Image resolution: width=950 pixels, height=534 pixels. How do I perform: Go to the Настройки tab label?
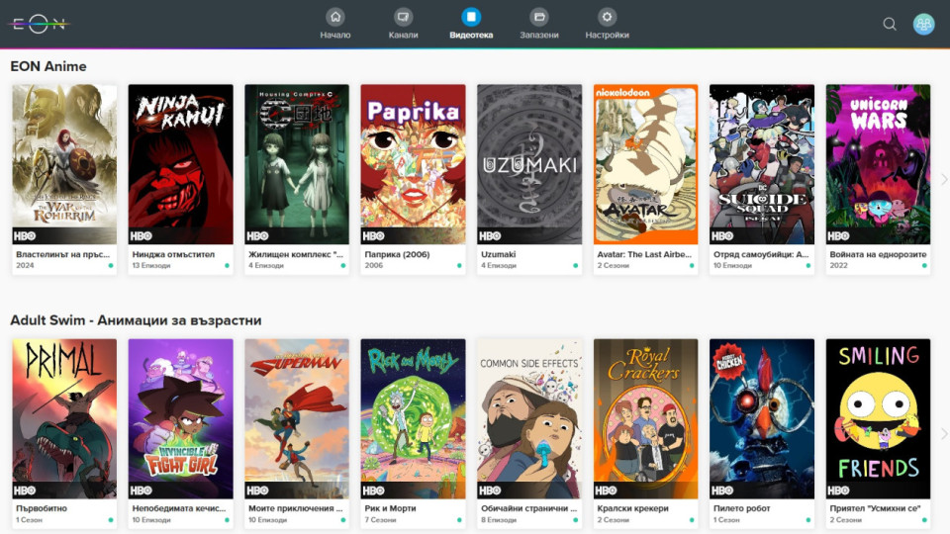coord(607,36)
